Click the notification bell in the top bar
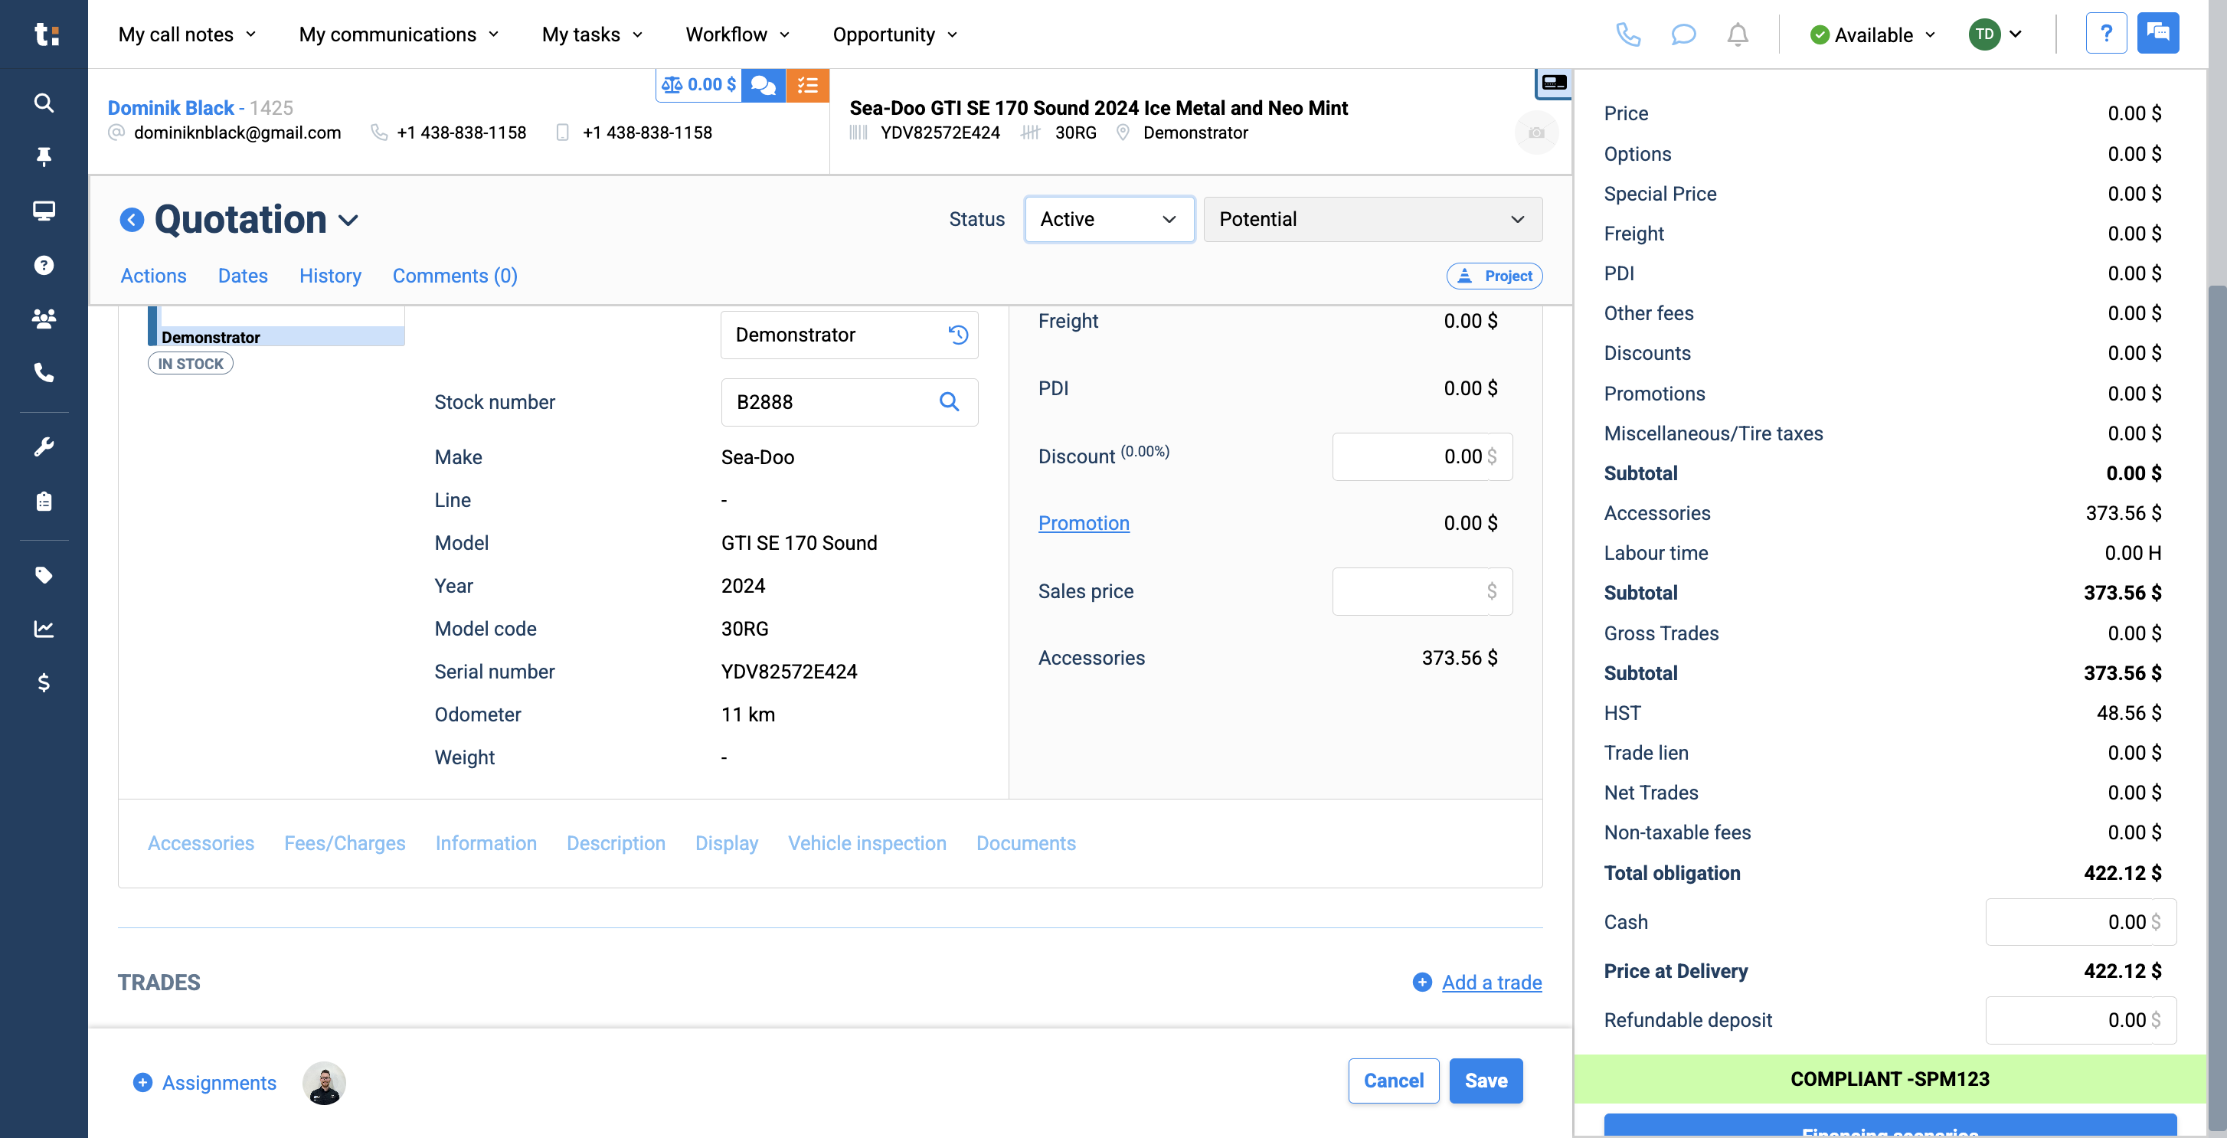Screen dimensions: 2227x1138 click(x=1738, y=34)
